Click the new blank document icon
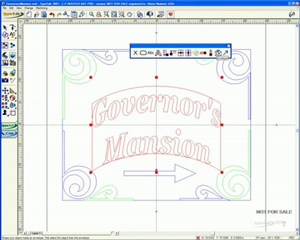Image resolution: width=300 pixels, height=240 pixels. pyautogui.click(x=29, y=14)
